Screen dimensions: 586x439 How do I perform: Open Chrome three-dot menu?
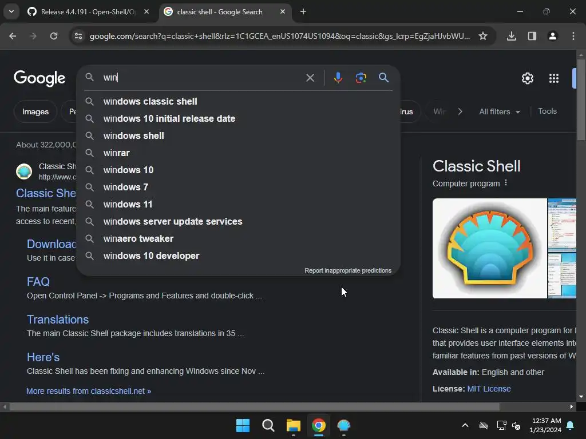(x=573, y=36)
